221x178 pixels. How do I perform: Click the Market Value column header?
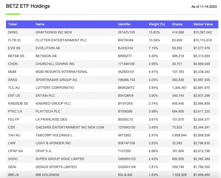(203, 24)
